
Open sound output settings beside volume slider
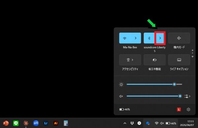pos(187,96)
